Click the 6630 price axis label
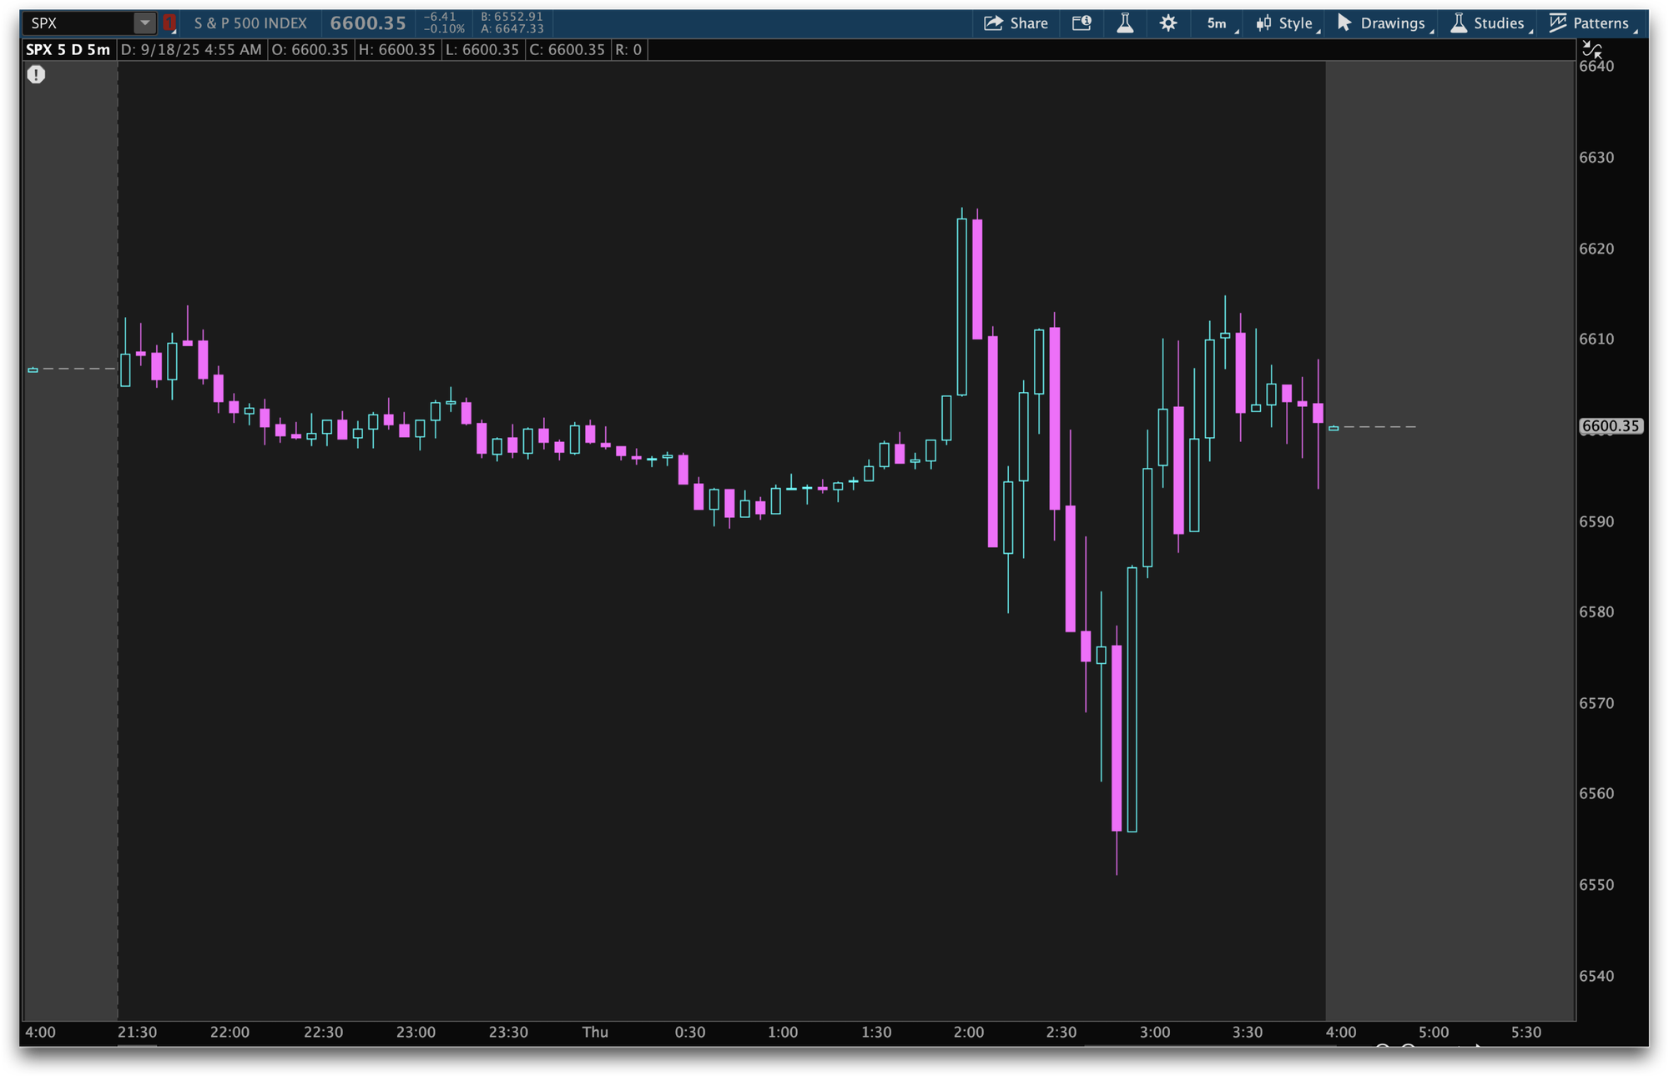The height and width of the screenshot is (1076, 1669). (1596, 157)
